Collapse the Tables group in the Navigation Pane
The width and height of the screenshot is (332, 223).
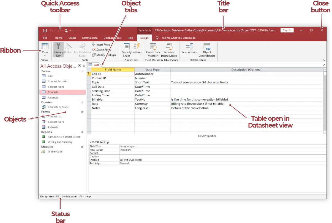tap(82, 71)
